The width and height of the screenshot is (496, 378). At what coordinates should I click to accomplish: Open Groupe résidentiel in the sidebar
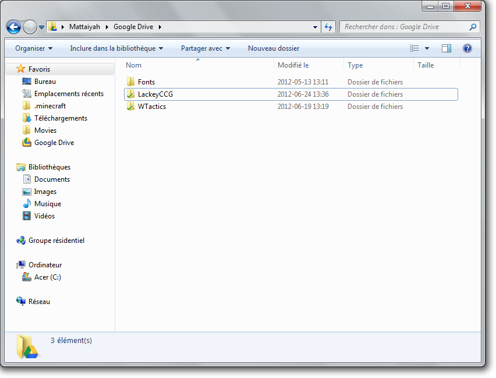coord(56,241)
